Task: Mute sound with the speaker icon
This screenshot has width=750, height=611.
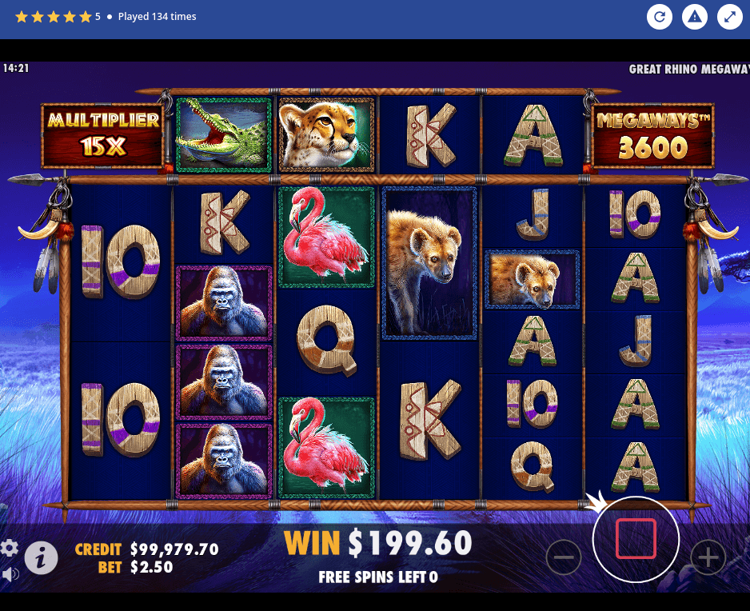Action: pyautogui.click(x=10, y=574)
